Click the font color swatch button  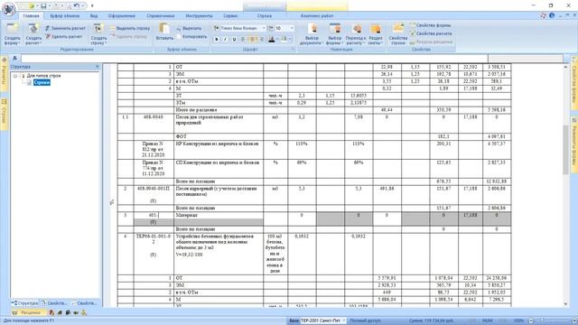pyautogui.click(x=272, y=39)
